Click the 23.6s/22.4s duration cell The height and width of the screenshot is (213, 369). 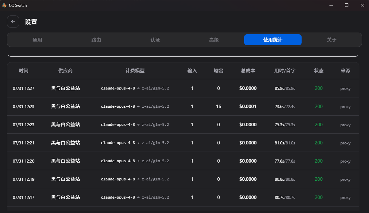point(285,107)
